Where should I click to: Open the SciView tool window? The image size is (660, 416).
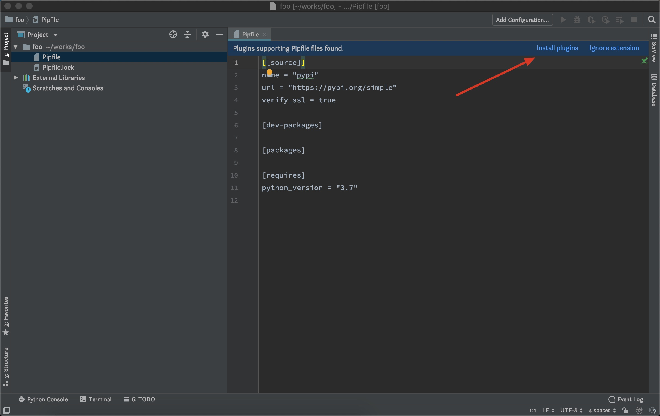(x=654, y=48)
